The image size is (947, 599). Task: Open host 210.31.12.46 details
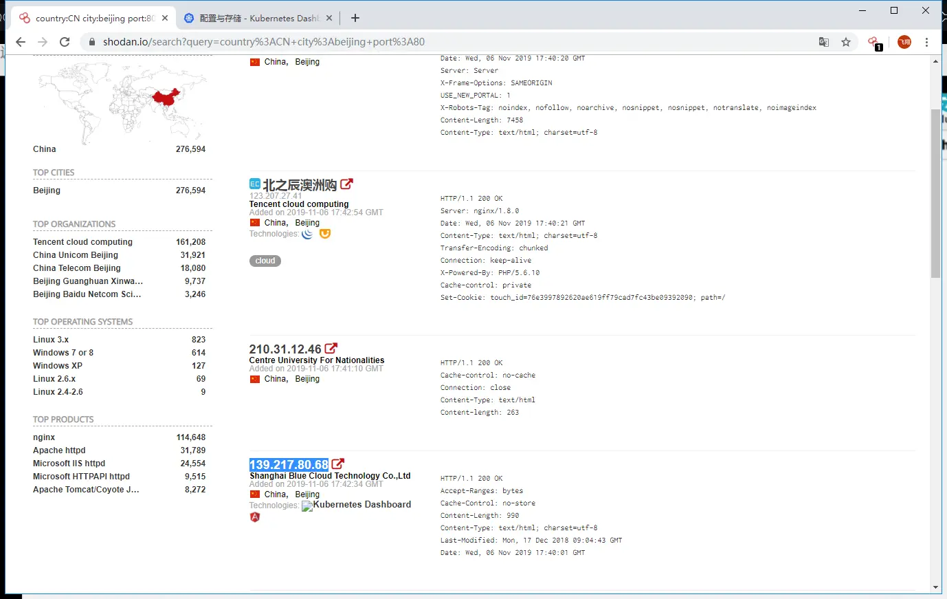coord(285,349)
